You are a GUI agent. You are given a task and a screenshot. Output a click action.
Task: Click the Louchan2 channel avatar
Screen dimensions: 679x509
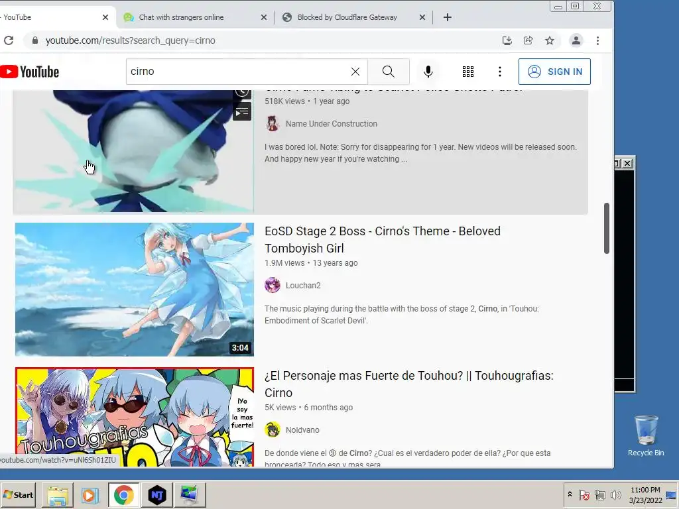(x=273, y=285)
